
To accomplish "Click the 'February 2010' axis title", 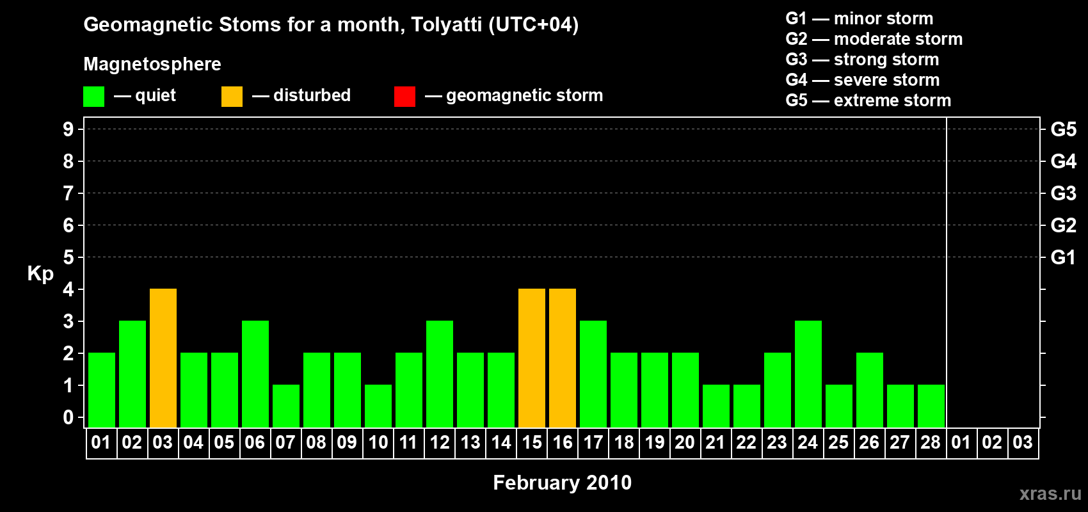I will click(x=562, y=483).
